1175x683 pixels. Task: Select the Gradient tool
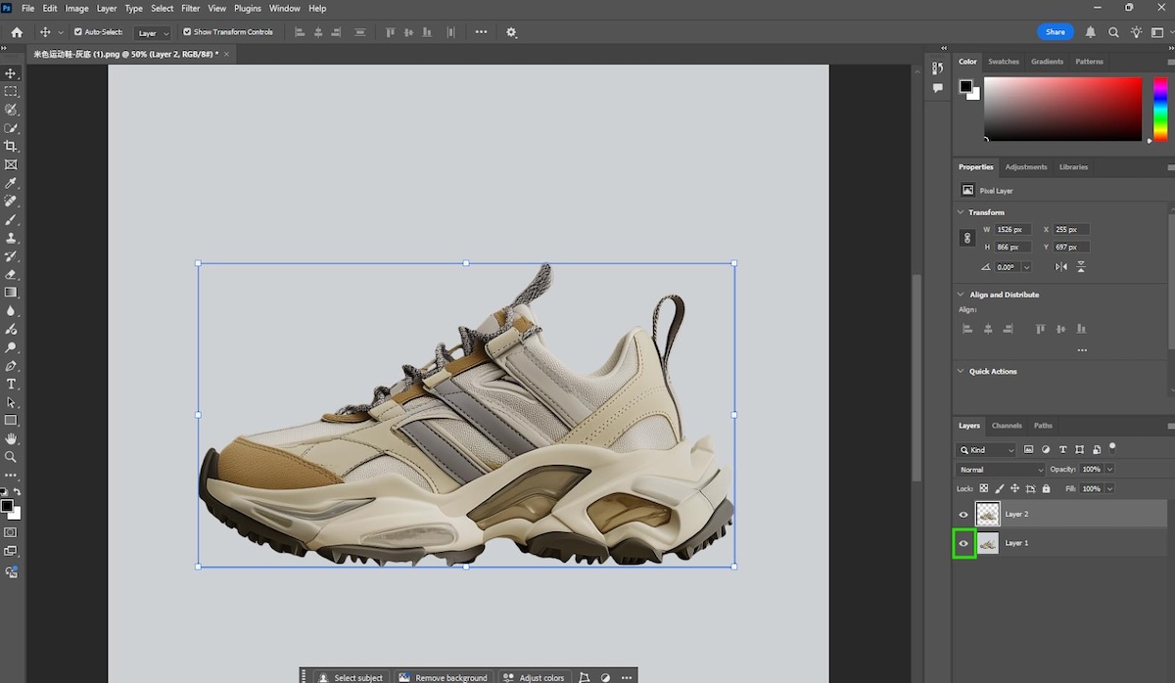(x=11, y=293)
